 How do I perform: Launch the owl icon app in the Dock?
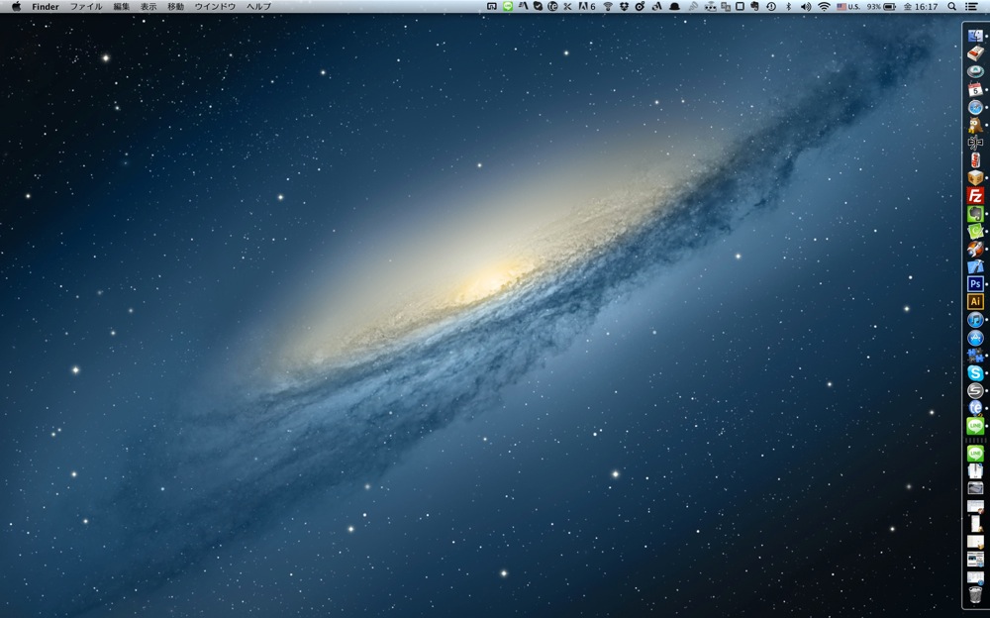coord(975,125)
